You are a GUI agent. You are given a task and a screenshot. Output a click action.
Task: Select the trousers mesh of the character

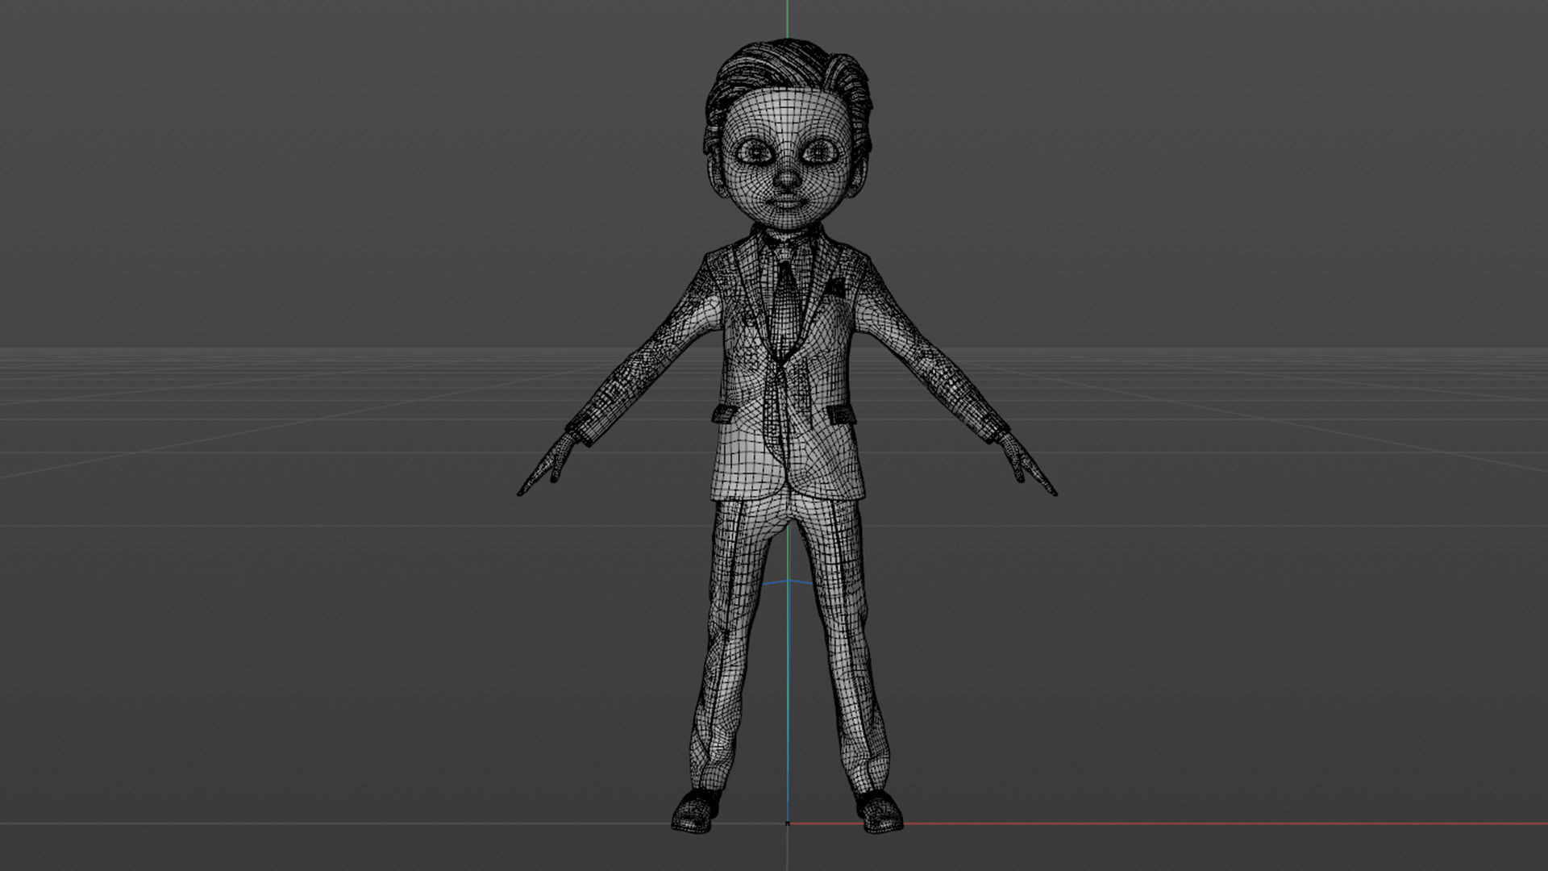click(789, 645)
